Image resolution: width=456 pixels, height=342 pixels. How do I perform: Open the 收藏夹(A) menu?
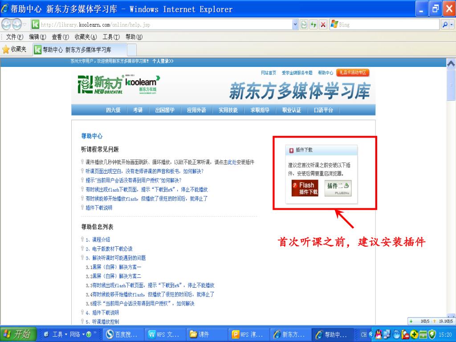tap(85, 37)
